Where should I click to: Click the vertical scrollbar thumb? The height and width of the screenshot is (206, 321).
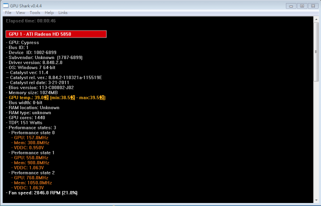(316, 52)
